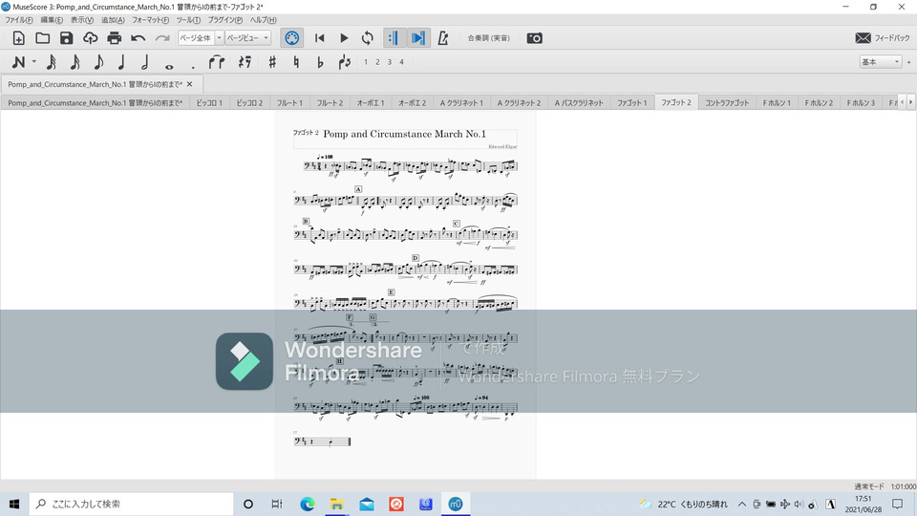Undo the last action
This screenshot has height=516, width=917.
pos(138,38)
